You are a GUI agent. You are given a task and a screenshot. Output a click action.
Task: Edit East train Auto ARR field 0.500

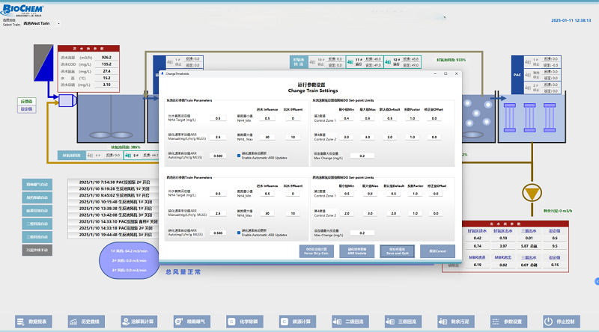pyautogui.click(x=218, y=156)
